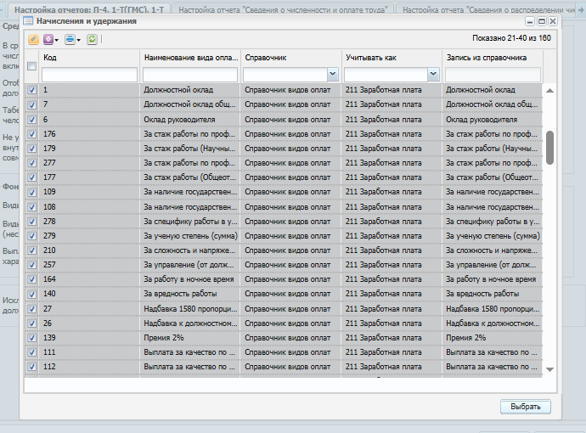586x433 pixels.
Task: Close the Начисления и удержания dialog
Action: 553,21
